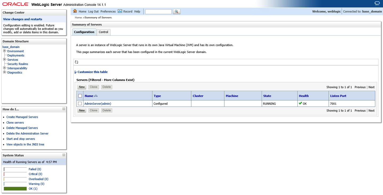Click into the search text field
This screenshot has width=383, height=195.
coord(158,12)
